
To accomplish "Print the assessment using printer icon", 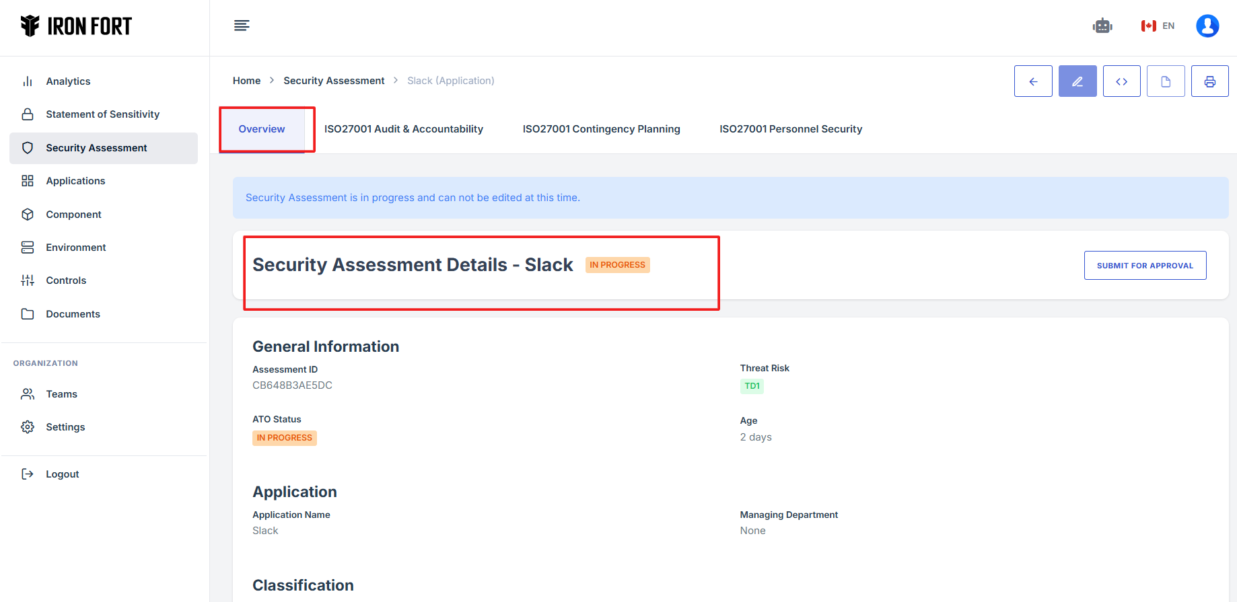I will tap(1210, 81).
